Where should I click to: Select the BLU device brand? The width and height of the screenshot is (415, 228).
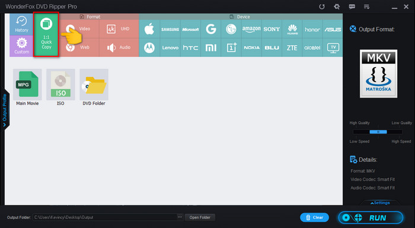click(272, 47)
